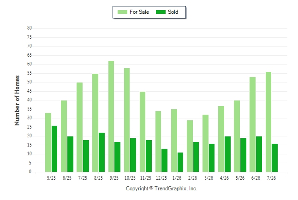The height and width of the screenshot is (200, 298).
Task: Select the Sold legend label
Action: click(x=173, y=12)
